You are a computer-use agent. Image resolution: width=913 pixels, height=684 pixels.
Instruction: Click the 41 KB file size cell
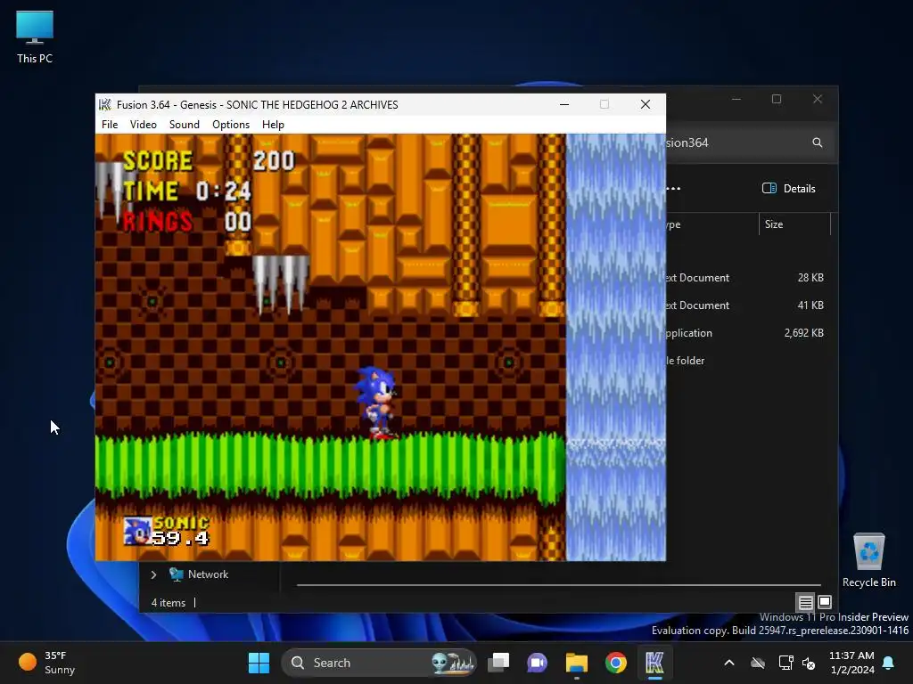pyautogui.click(x=810, y=305)
